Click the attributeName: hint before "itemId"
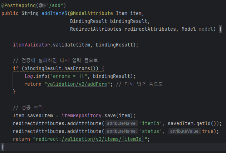 (122, 123)
